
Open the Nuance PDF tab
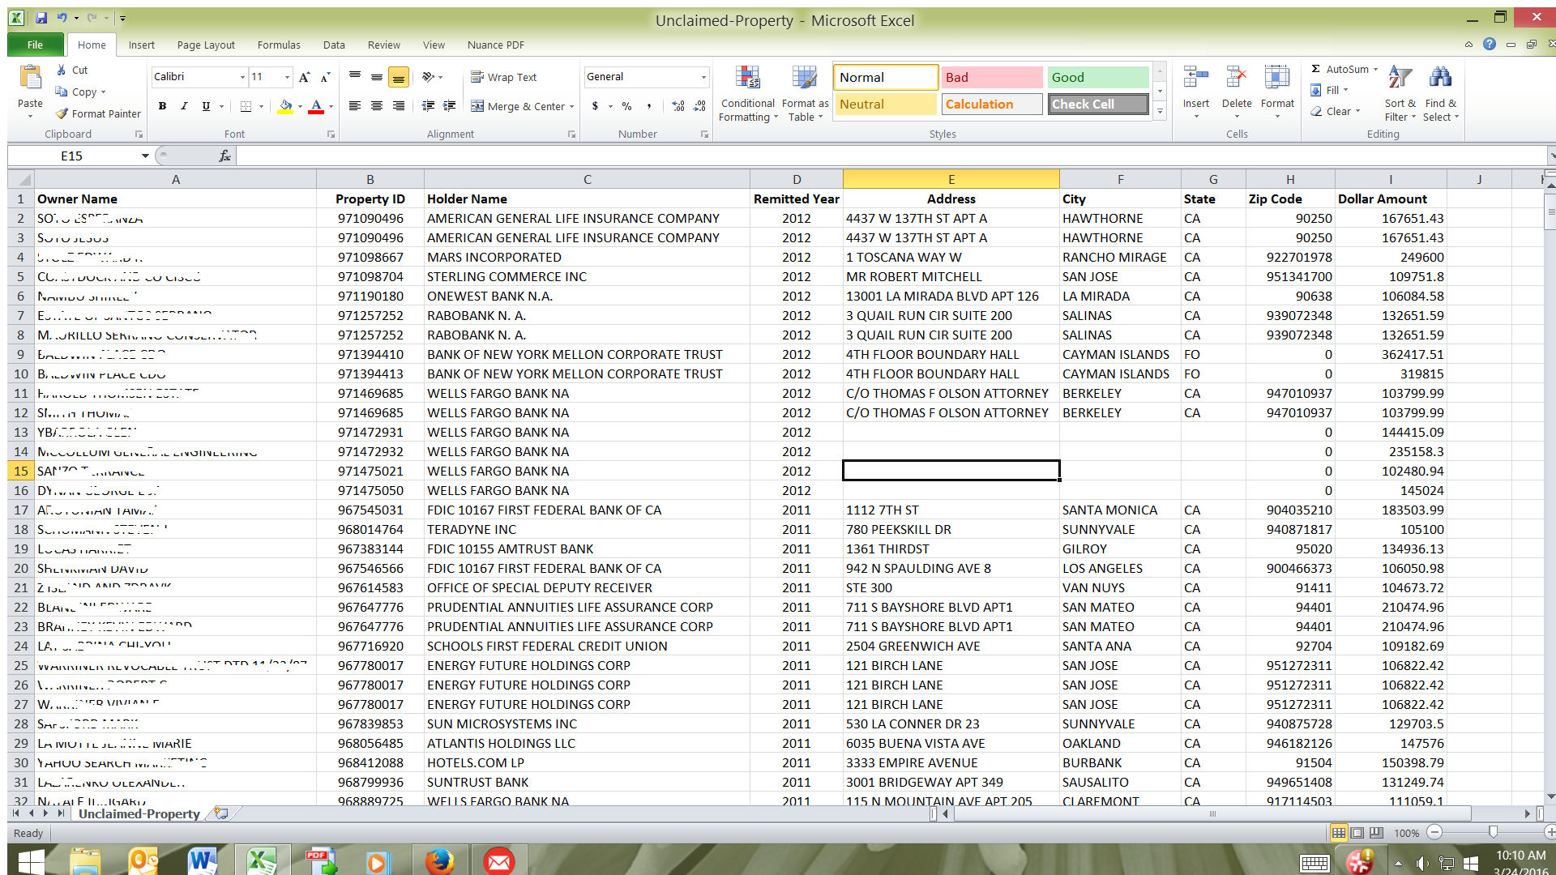(x=495, y=45)
